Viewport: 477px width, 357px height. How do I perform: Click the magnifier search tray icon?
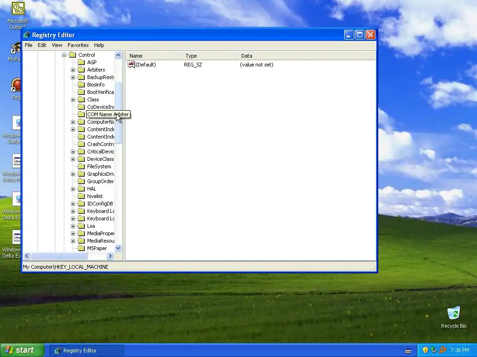click(x=443, y=350)
